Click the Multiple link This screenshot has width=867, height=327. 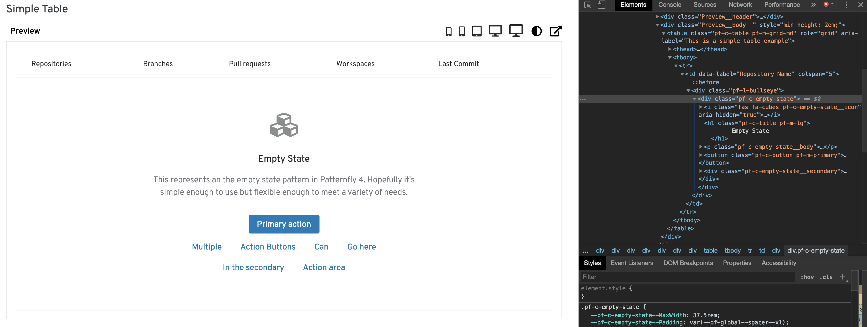click(x=207, y=247)
